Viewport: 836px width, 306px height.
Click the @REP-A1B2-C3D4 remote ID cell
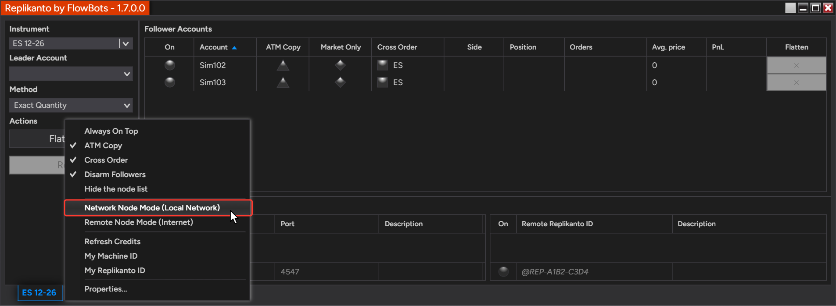pyautogui.click(x=594, y=272)
